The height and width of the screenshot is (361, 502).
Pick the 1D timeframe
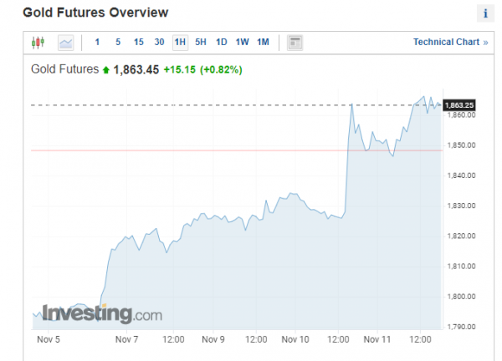point(222,43)
